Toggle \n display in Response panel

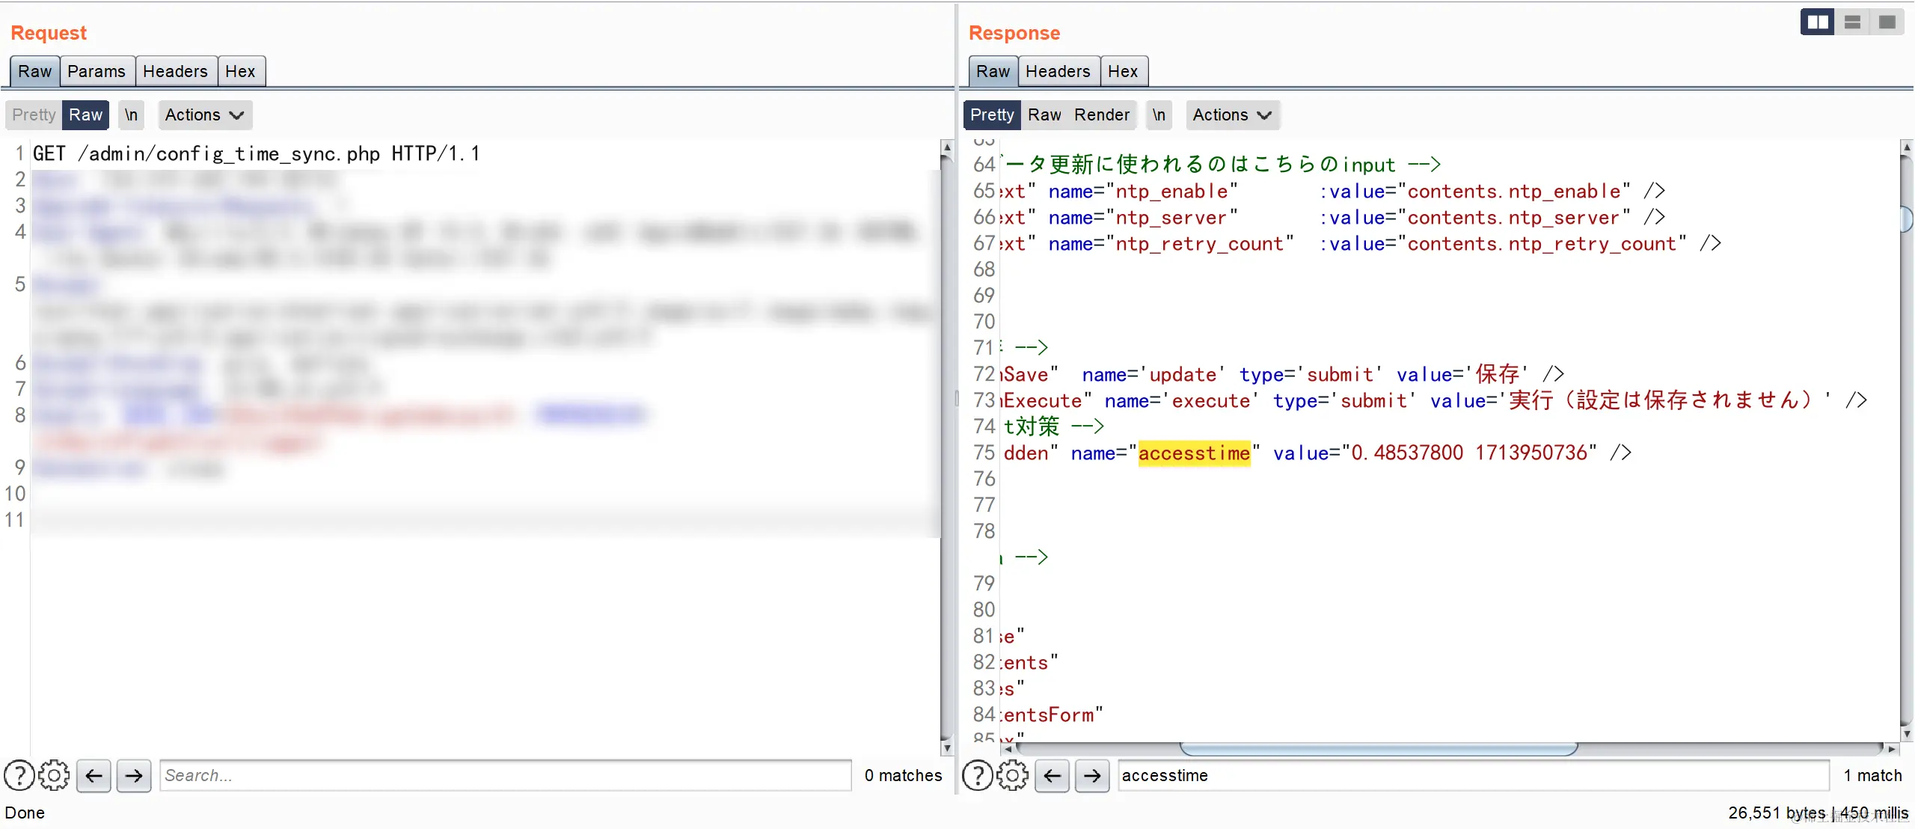pyautogui.click(x=1159, y=114)
